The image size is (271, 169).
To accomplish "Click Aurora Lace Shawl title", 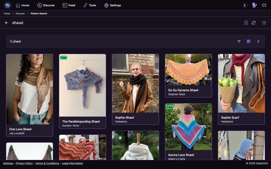I will coord(181,155).
